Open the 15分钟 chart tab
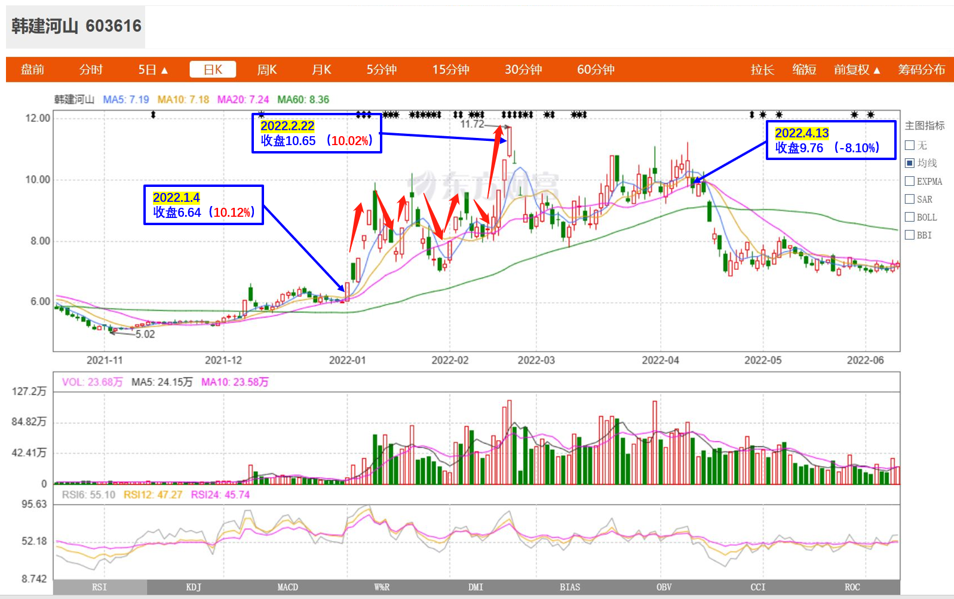 (451, 70)
